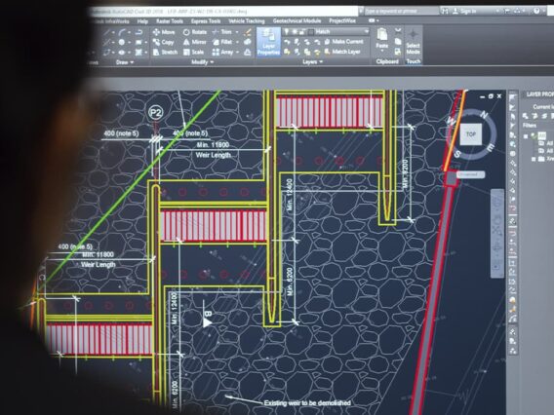
Task: Activate the Rotate tool
Action: (195, 32)
